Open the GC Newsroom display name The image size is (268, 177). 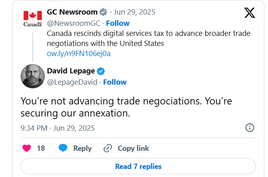[72, 12]
